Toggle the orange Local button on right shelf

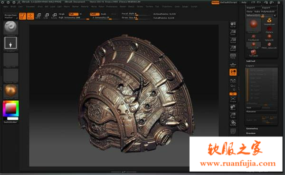tap(233, 72)
